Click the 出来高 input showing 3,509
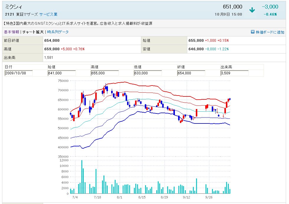 pyautogui.click(x=234, y=73)
